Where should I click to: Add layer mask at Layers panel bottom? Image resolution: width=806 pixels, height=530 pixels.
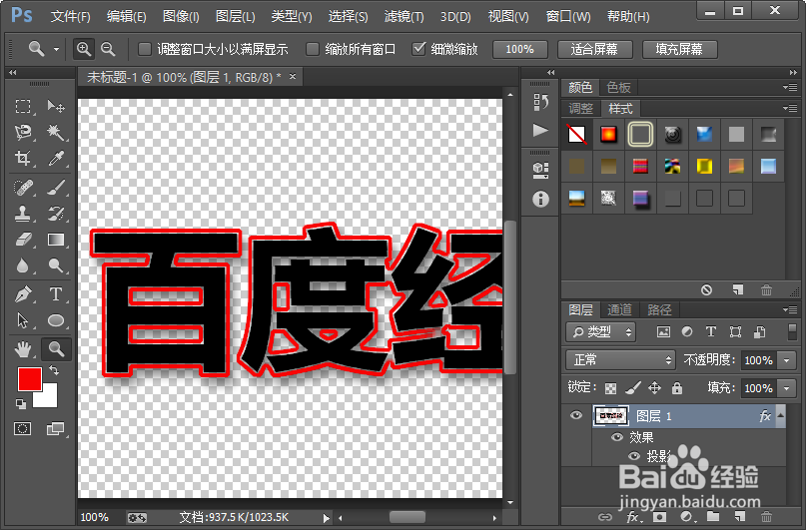pos(659,517)
